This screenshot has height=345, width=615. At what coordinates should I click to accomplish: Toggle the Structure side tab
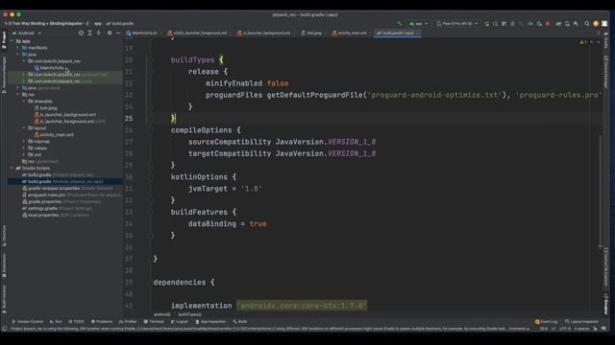(4, 236)
